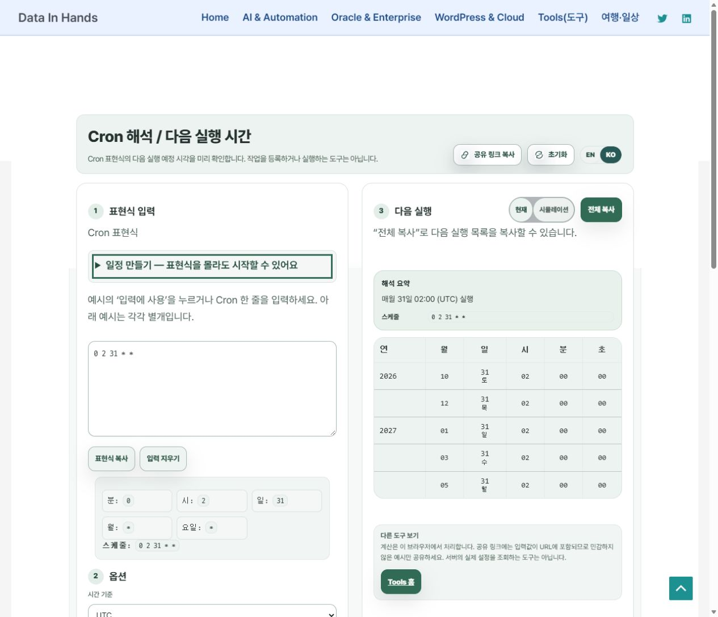Click month cell 12 in results table
The height and width of the screenshot is (617, 718).
(444, 404)
